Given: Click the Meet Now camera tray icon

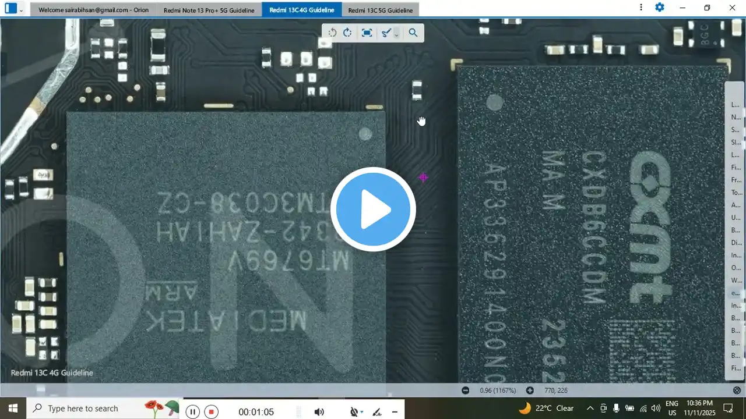Looking at the screenshot, I should coord(603,408).
